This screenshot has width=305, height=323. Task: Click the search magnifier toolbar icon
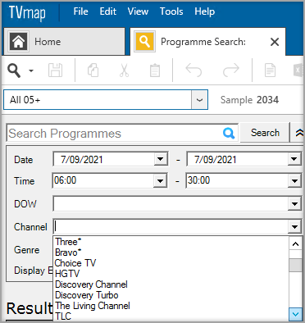tap(14, 71)
